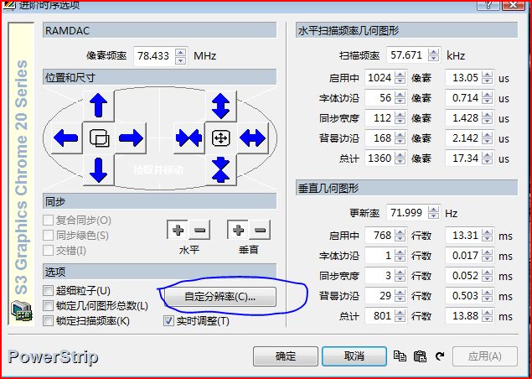This screenshot has width=532, height=379.
Task: Adjust vertical 启用中 768 lines spinner
Action: pyautogui.click(x=400, y=236)
